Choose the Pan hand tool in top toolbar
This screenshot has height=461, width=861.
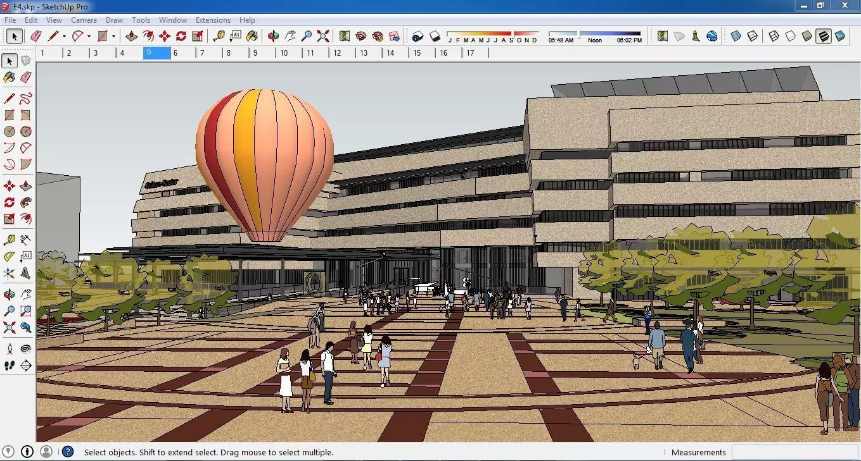pos(290,36)
